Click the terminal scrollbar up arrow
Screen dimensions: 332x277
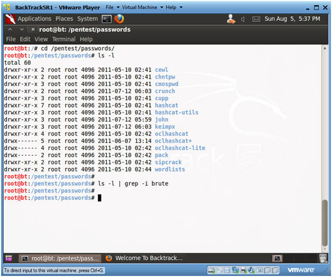[325, 48]
